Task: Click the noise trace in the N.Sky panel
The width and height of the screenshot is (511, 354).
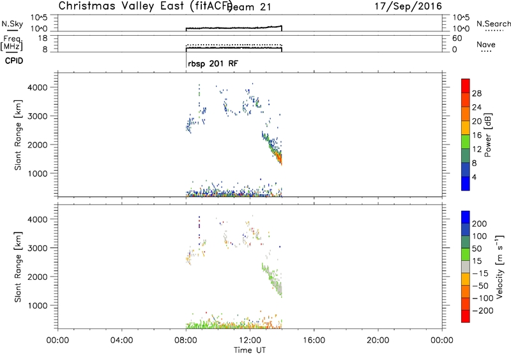Action: click(234, 28)
